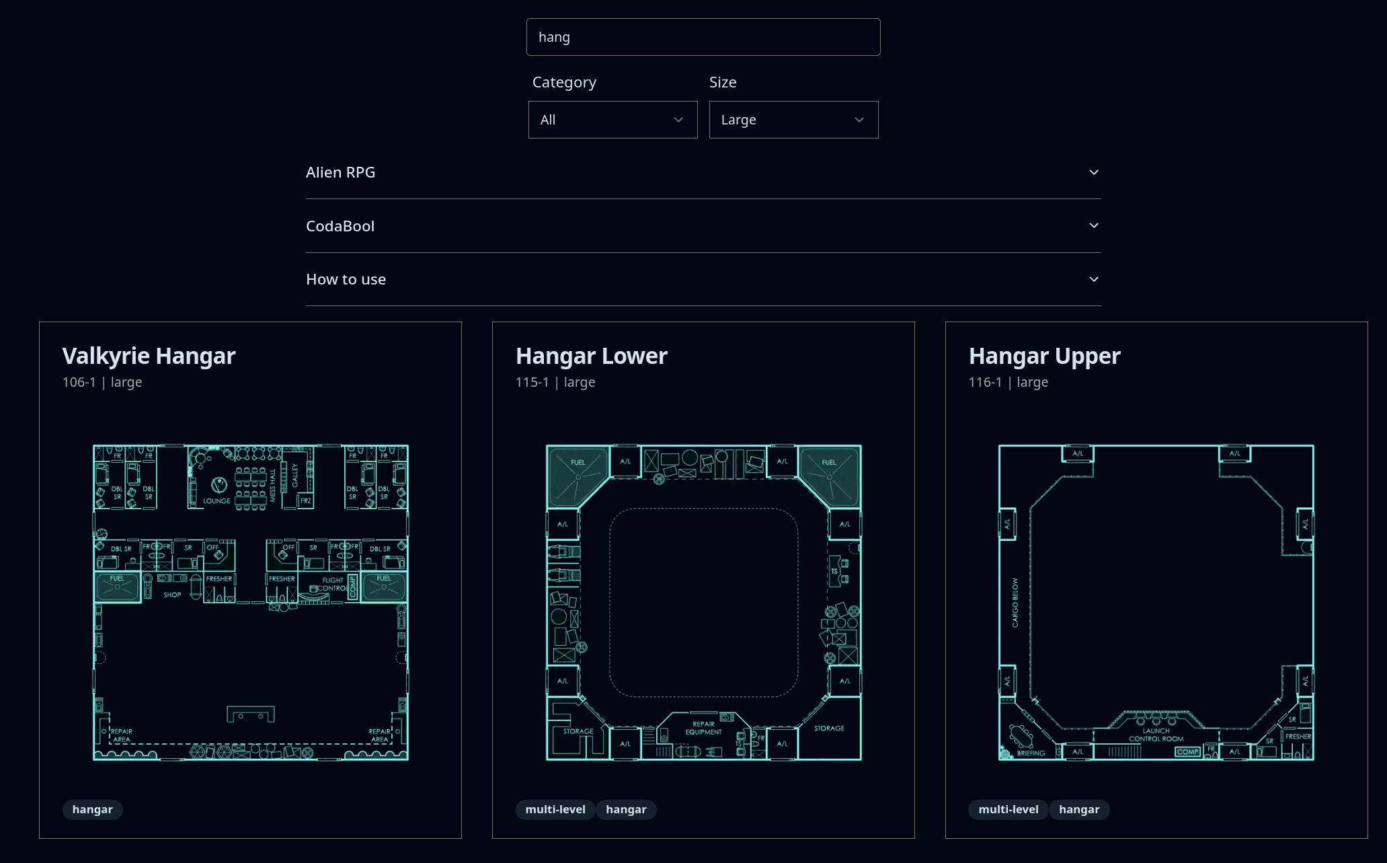Click multi-level tag on Hangar Lower card
The width and height of the screenshot is (1387, 863).
pyautogui.click(x=555, y=809)
